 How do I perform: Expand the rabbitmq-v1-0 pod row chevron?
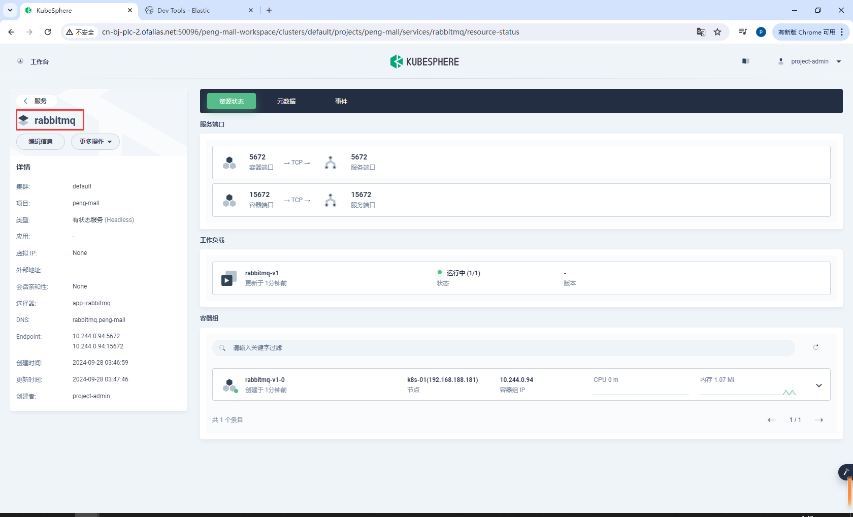819,385
